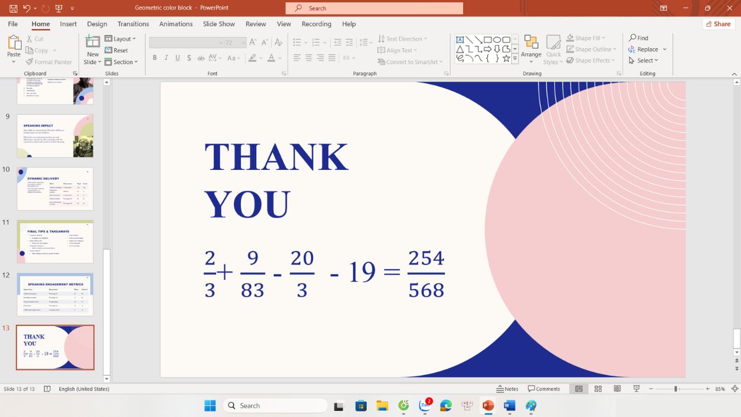Switch to the Slide Show tab
This screenshot has height=417, width=741.
219,24
